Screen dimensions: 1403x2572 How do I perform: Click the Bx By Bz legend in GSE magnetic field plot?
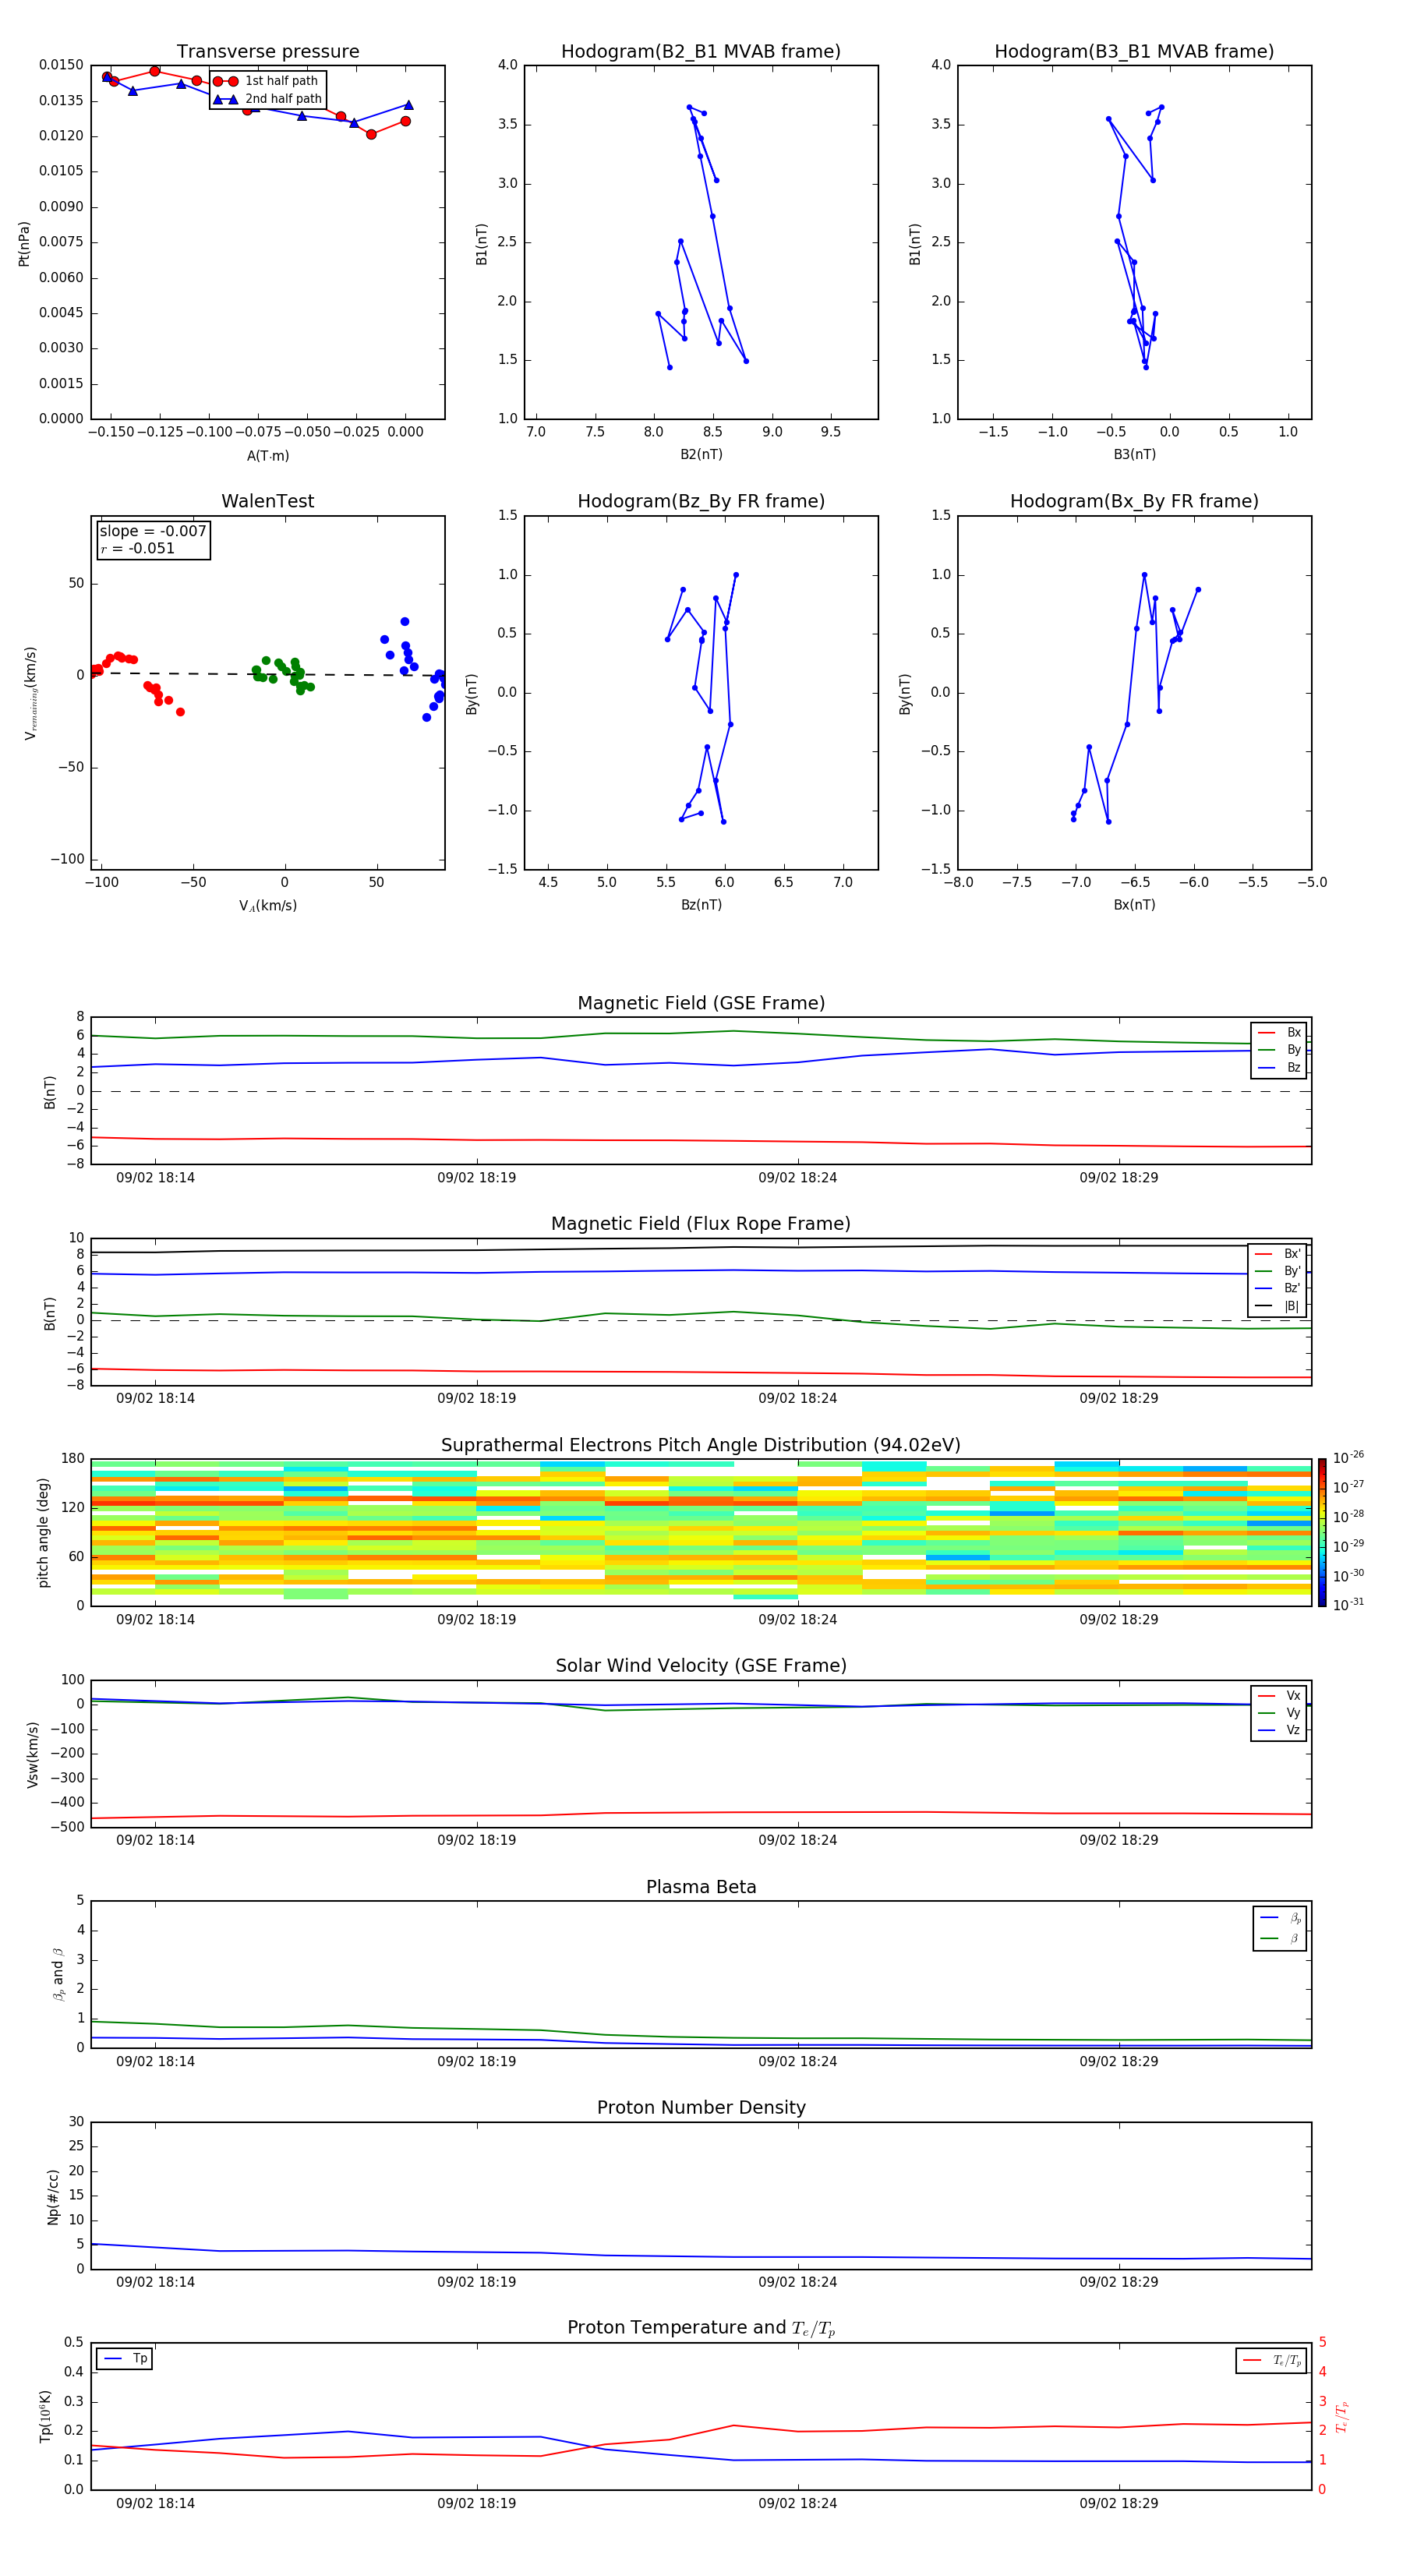click(x=1278, y=1051)
